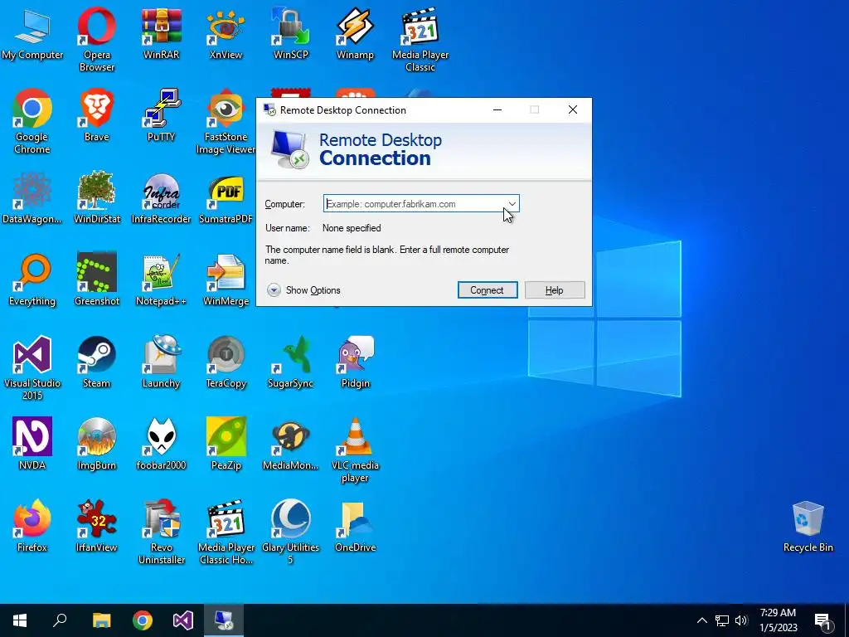Select Media Player Classic Home Cinema icon

[x=226, y=532]
